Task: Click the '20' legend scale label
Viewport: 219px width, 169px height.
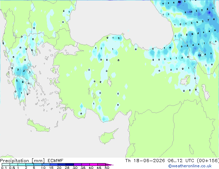Action: (x=59, y=168)
